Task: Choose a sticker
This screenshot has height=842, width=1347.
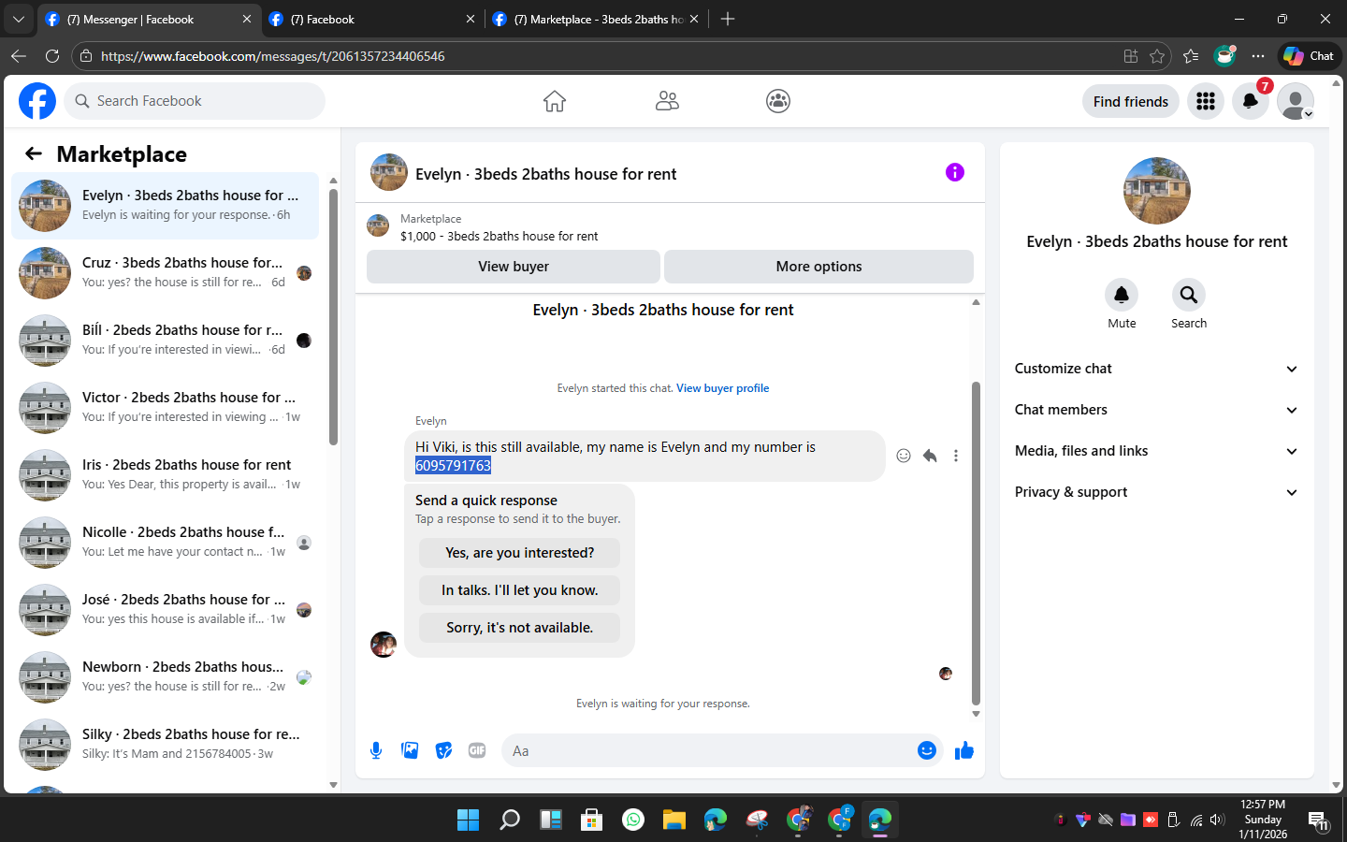Action: pos(443,750)
